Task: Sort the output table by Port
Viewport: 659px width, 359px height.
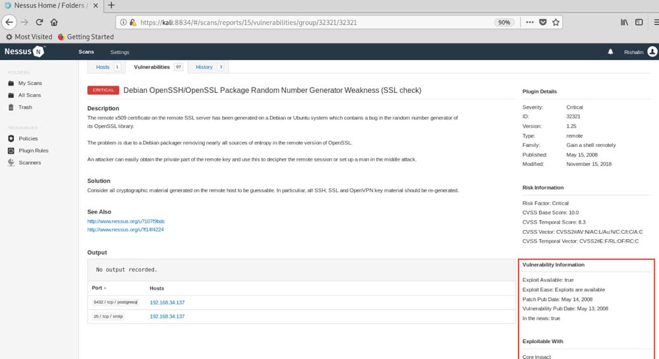Action: tap(99, 288)
